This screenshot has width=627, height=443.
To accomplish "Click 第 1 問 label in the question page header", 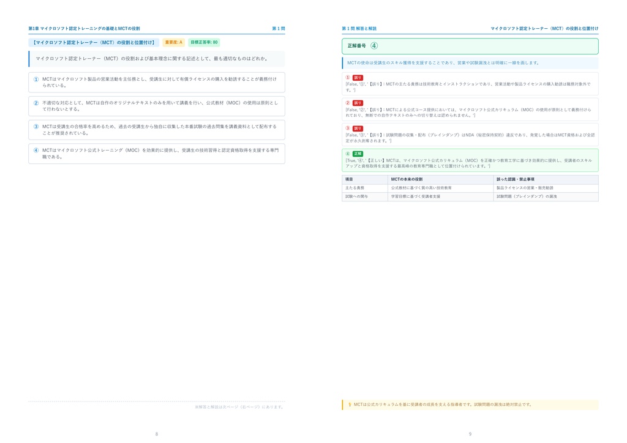I will pos(279,28).
